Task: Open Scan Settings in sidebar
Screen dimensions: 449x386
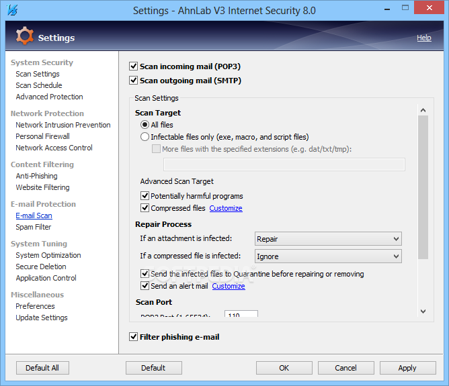Action: [x=38, y=74]
